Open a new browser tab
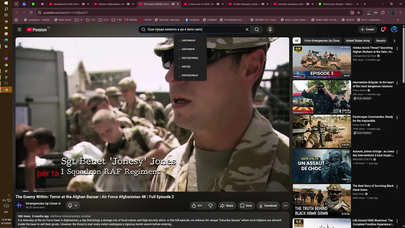This screenshot has width=405, height=228. click(364, 4)
